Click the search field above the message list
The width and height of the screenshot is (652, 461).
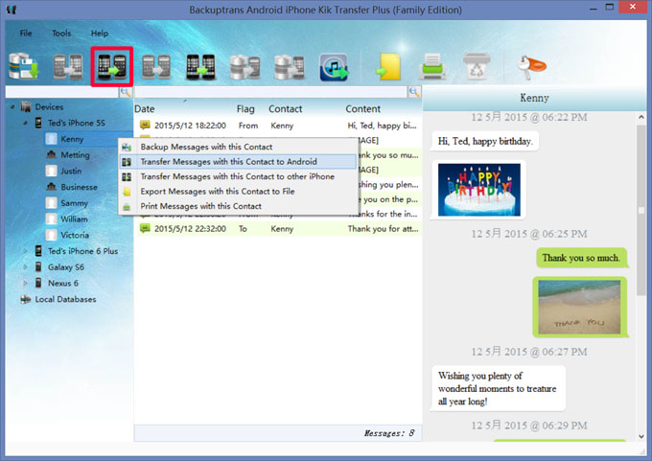270,92
